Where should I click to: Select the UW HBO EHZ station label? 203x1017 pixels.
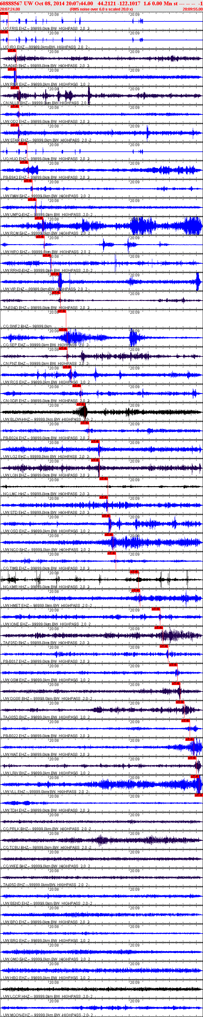coord(46,978)
